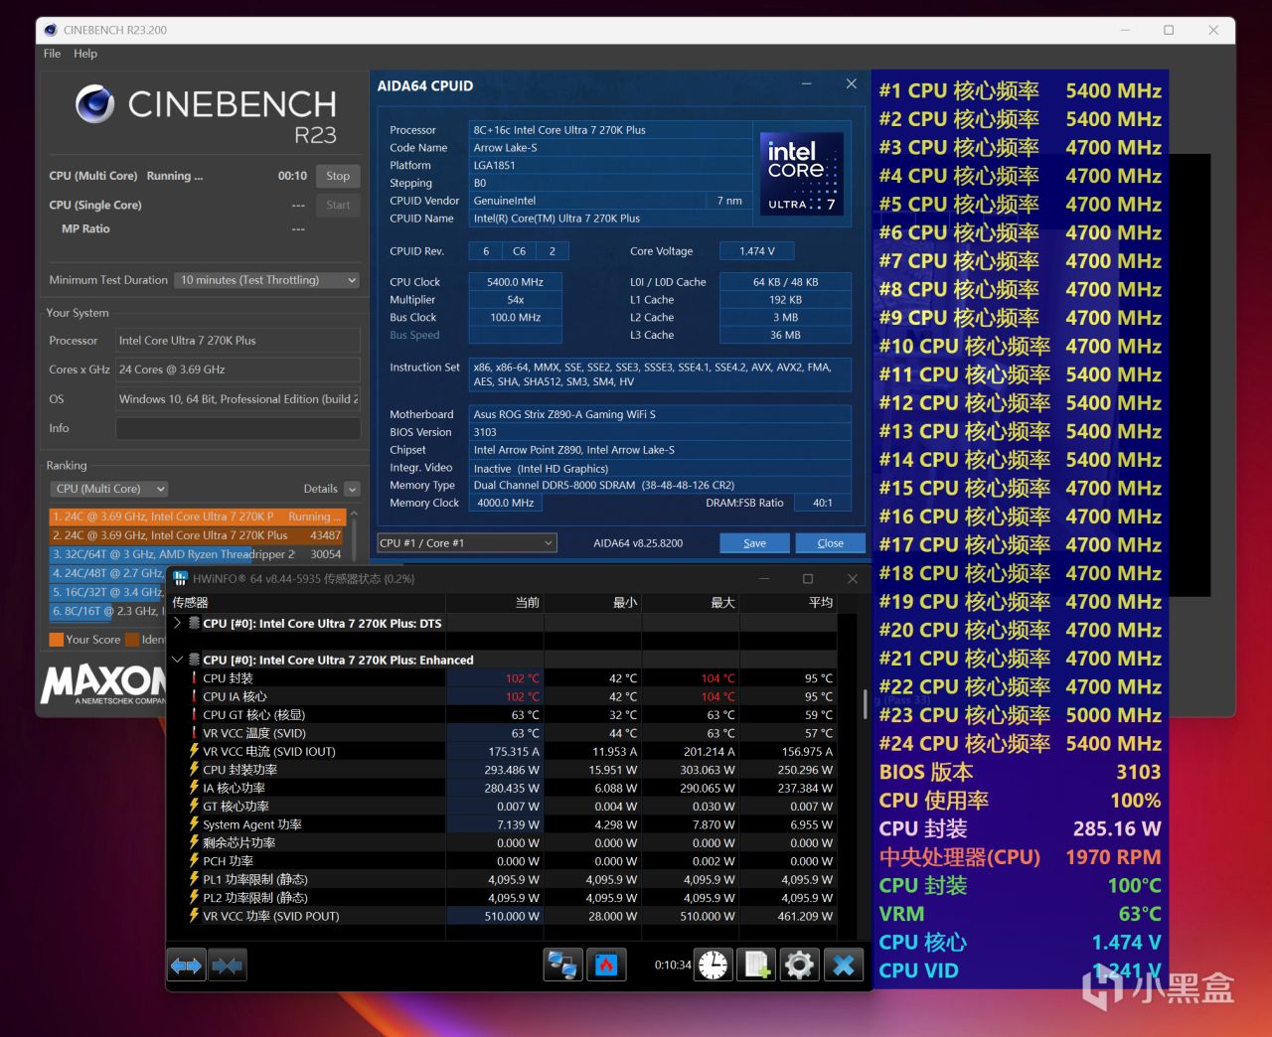Open the Help menu in Cinebench

pyautogui.click(x=85, y=54)
